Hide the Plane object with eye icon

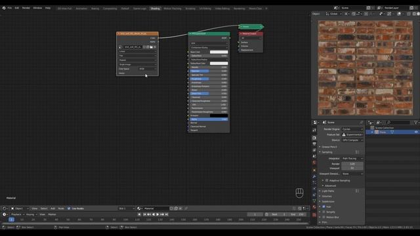click(x=416, y=132)
